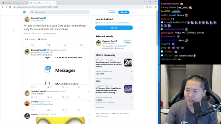Screen dimensions: 221x124
Task: Click scarra's profile avatar
Action: (x=27, y=103)
